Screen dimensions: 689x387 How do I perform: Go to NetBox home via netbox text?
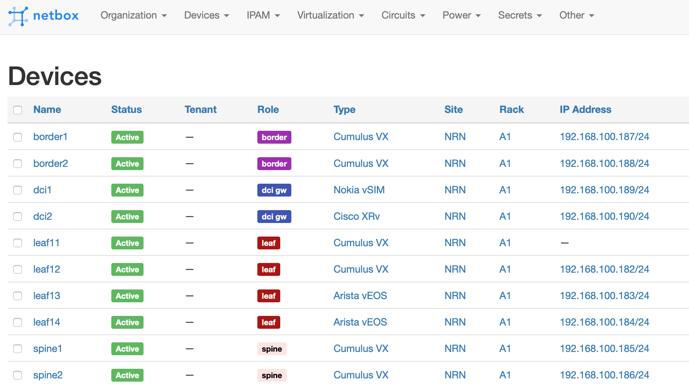click(x=56, y=16)
